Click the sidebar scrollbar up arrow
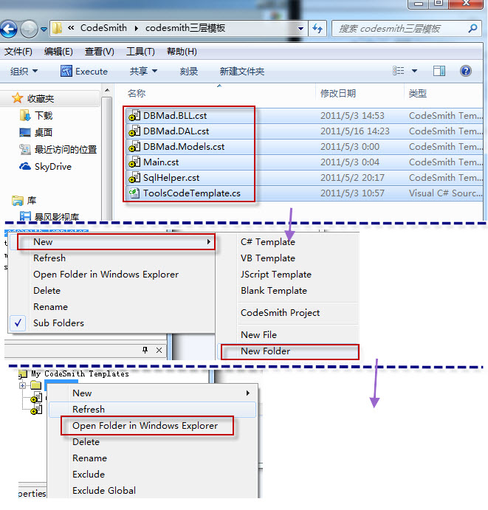This screenshot has height=510, width=488. [107, 91]
